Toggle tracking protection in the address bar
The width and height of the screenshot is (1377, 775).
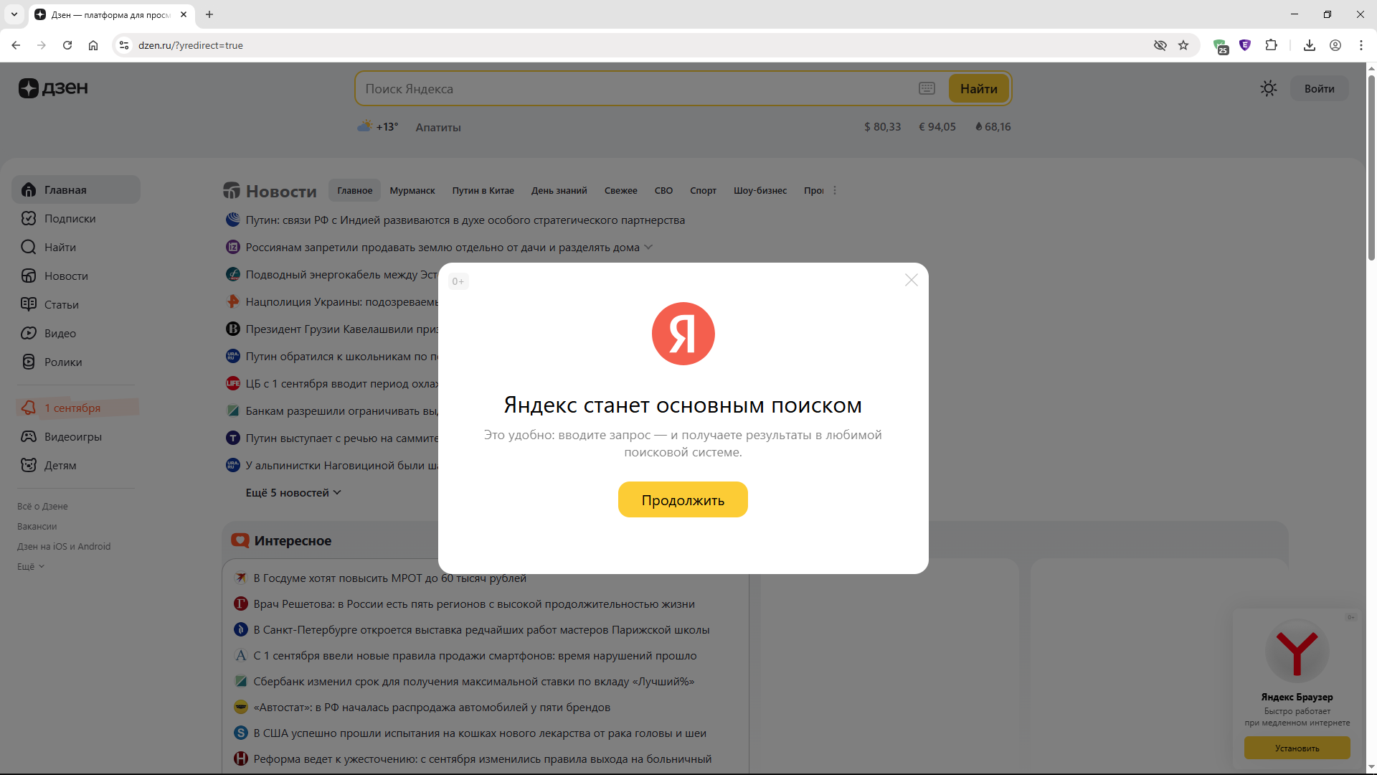pyautogui.click(x=1160, y=45)
